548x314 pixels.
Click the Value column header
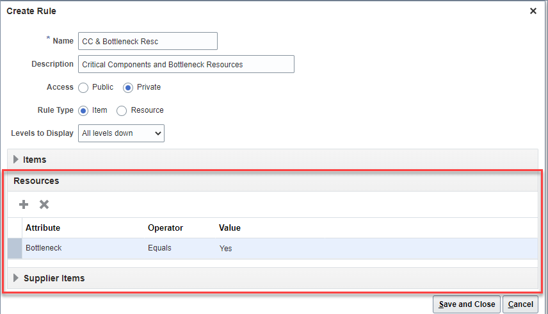tap(230, 227)
